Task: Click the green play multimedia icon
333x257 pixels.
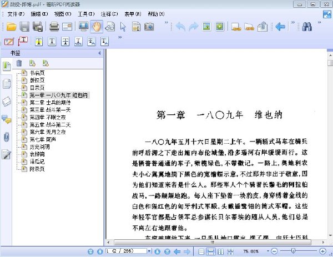Action: [x=220, y=27]
